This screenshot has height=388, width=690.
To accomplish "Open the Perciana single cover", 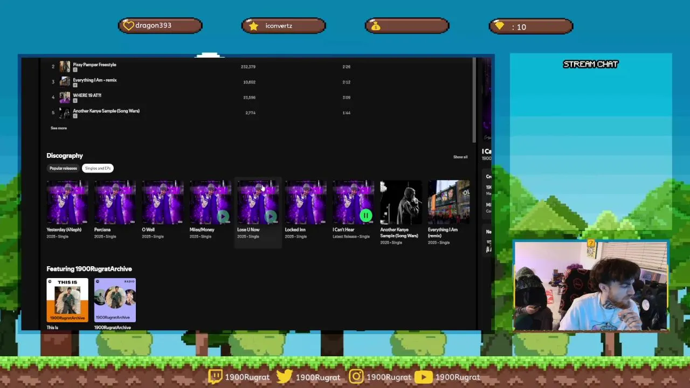I will (x=115, y=202).
